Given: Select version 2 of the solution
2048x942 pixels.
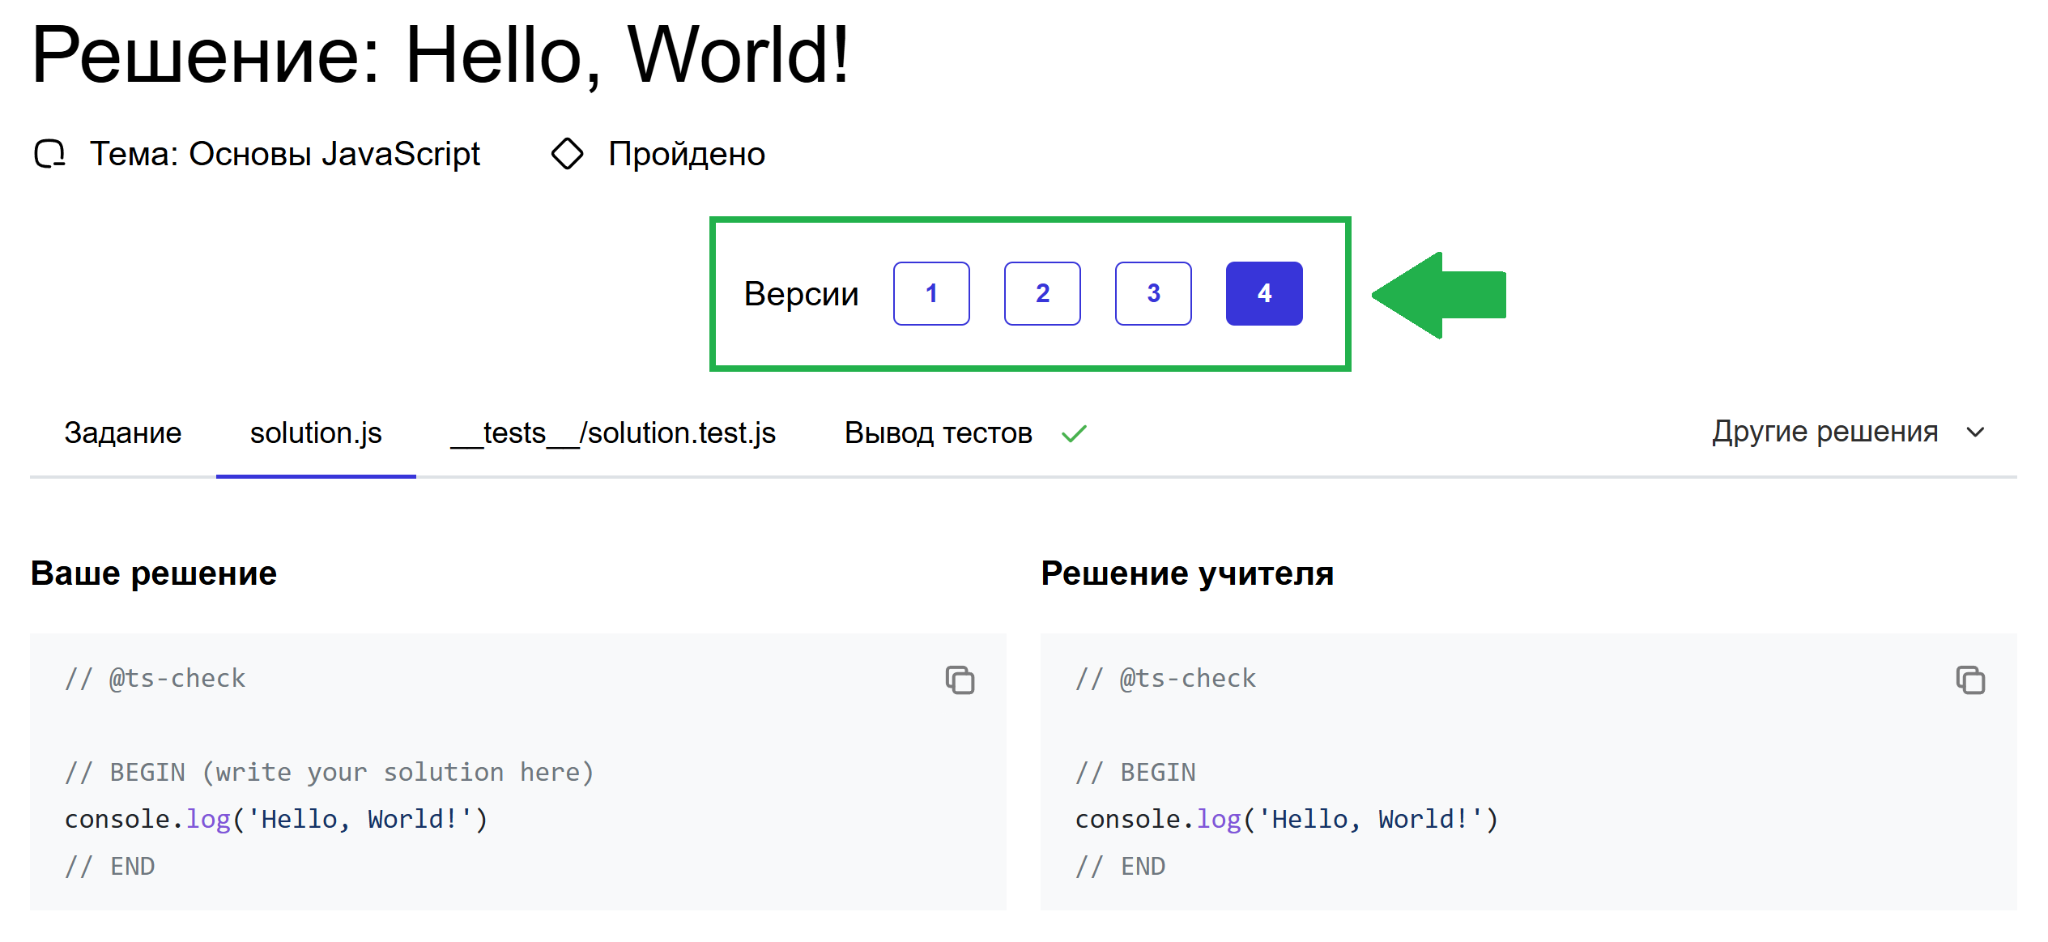Looking at the screenshot, I should coord(1041,293).
